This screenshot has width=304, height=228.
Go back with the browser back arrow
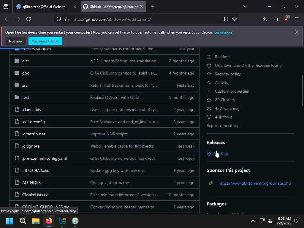pos(7,19)
